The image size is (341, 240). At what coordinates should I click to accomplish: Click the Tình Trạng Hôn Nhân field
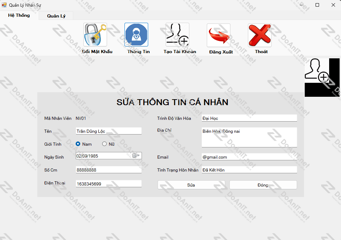tap(249, 170)
